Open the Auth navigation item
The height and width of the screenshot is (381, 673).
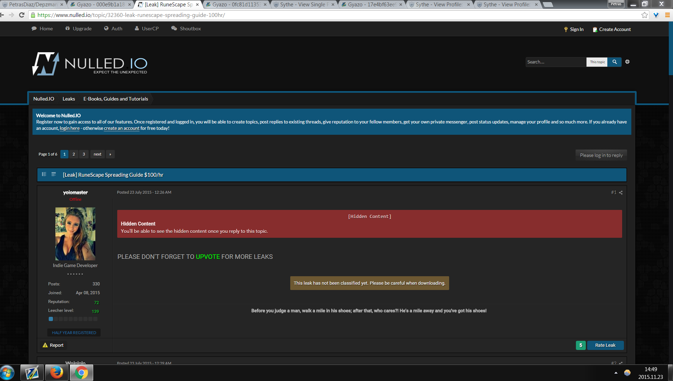[x=113, y=29]
